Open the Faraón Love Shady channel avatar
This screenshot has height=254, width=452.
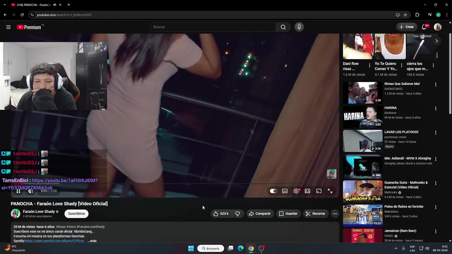tap(16, 213)
